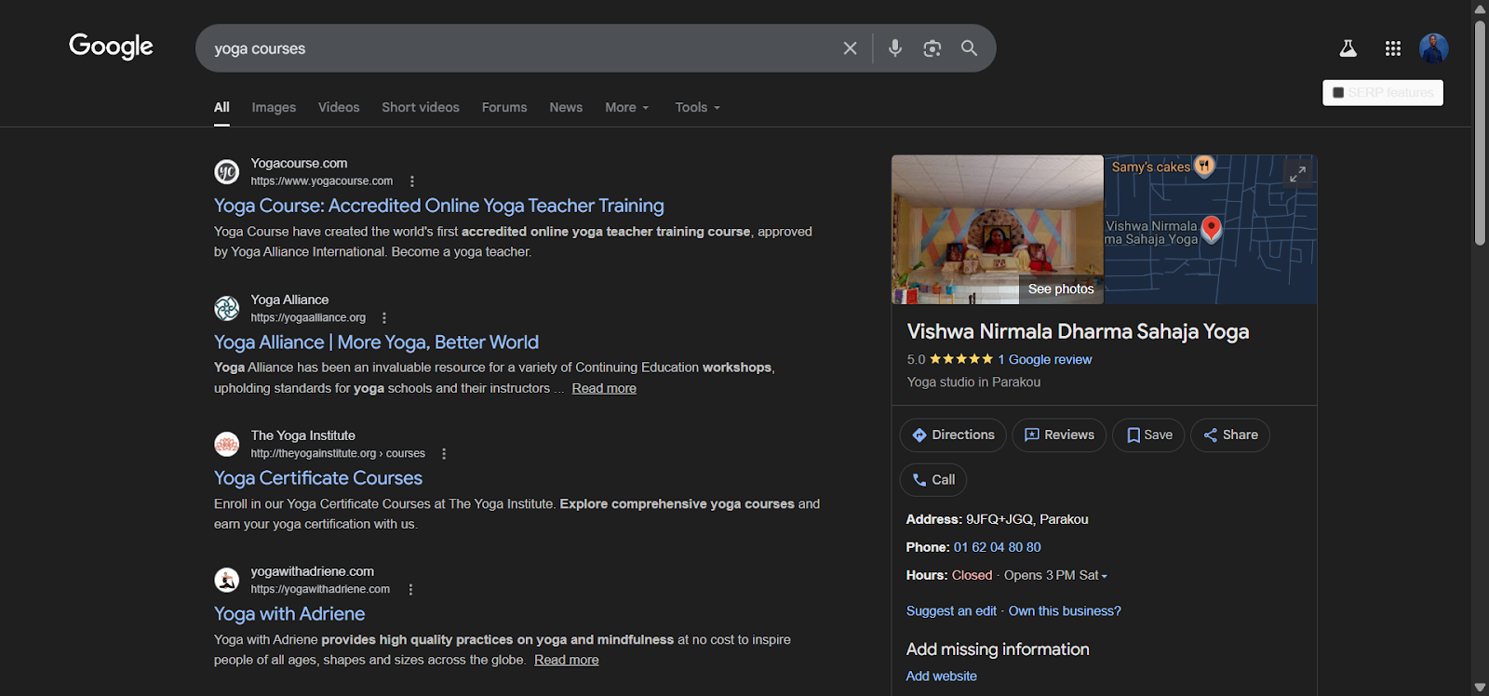Click Samy's cakes restaurant map icon
1489x696 pixels.
[x=1204, y=166]
